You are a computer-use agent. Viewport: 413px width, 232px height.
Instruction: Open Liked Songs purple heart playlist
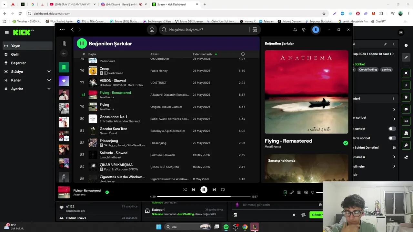tap(64, 81)
